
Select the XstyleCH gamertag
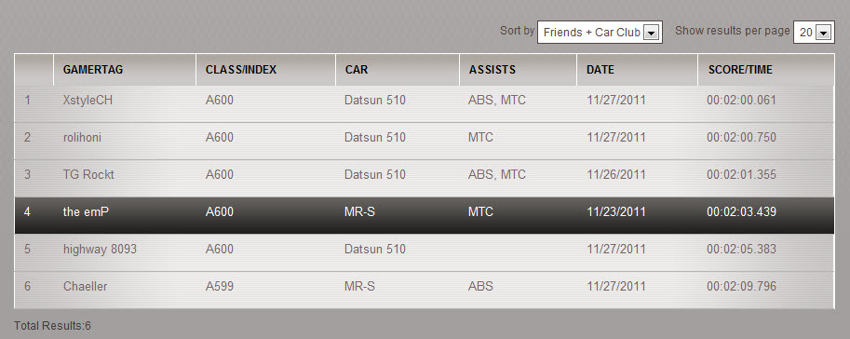coord(88,101)
